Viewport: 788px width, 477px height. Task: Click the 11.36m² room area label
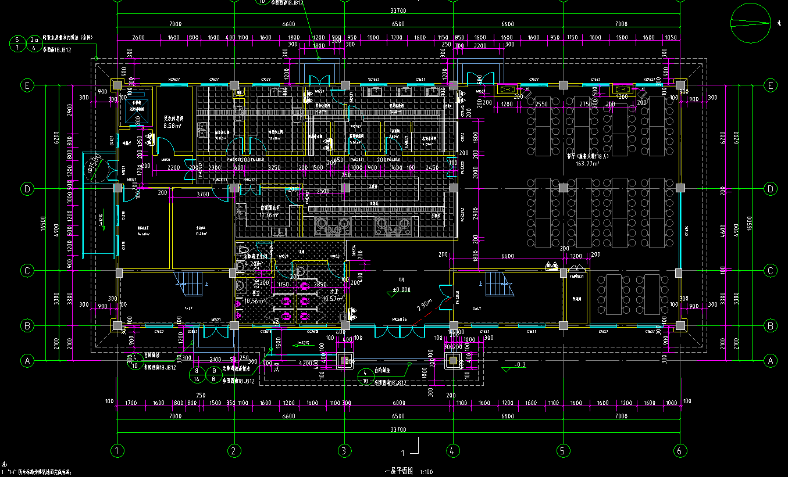pyautogui.click(x=271, y=215)
